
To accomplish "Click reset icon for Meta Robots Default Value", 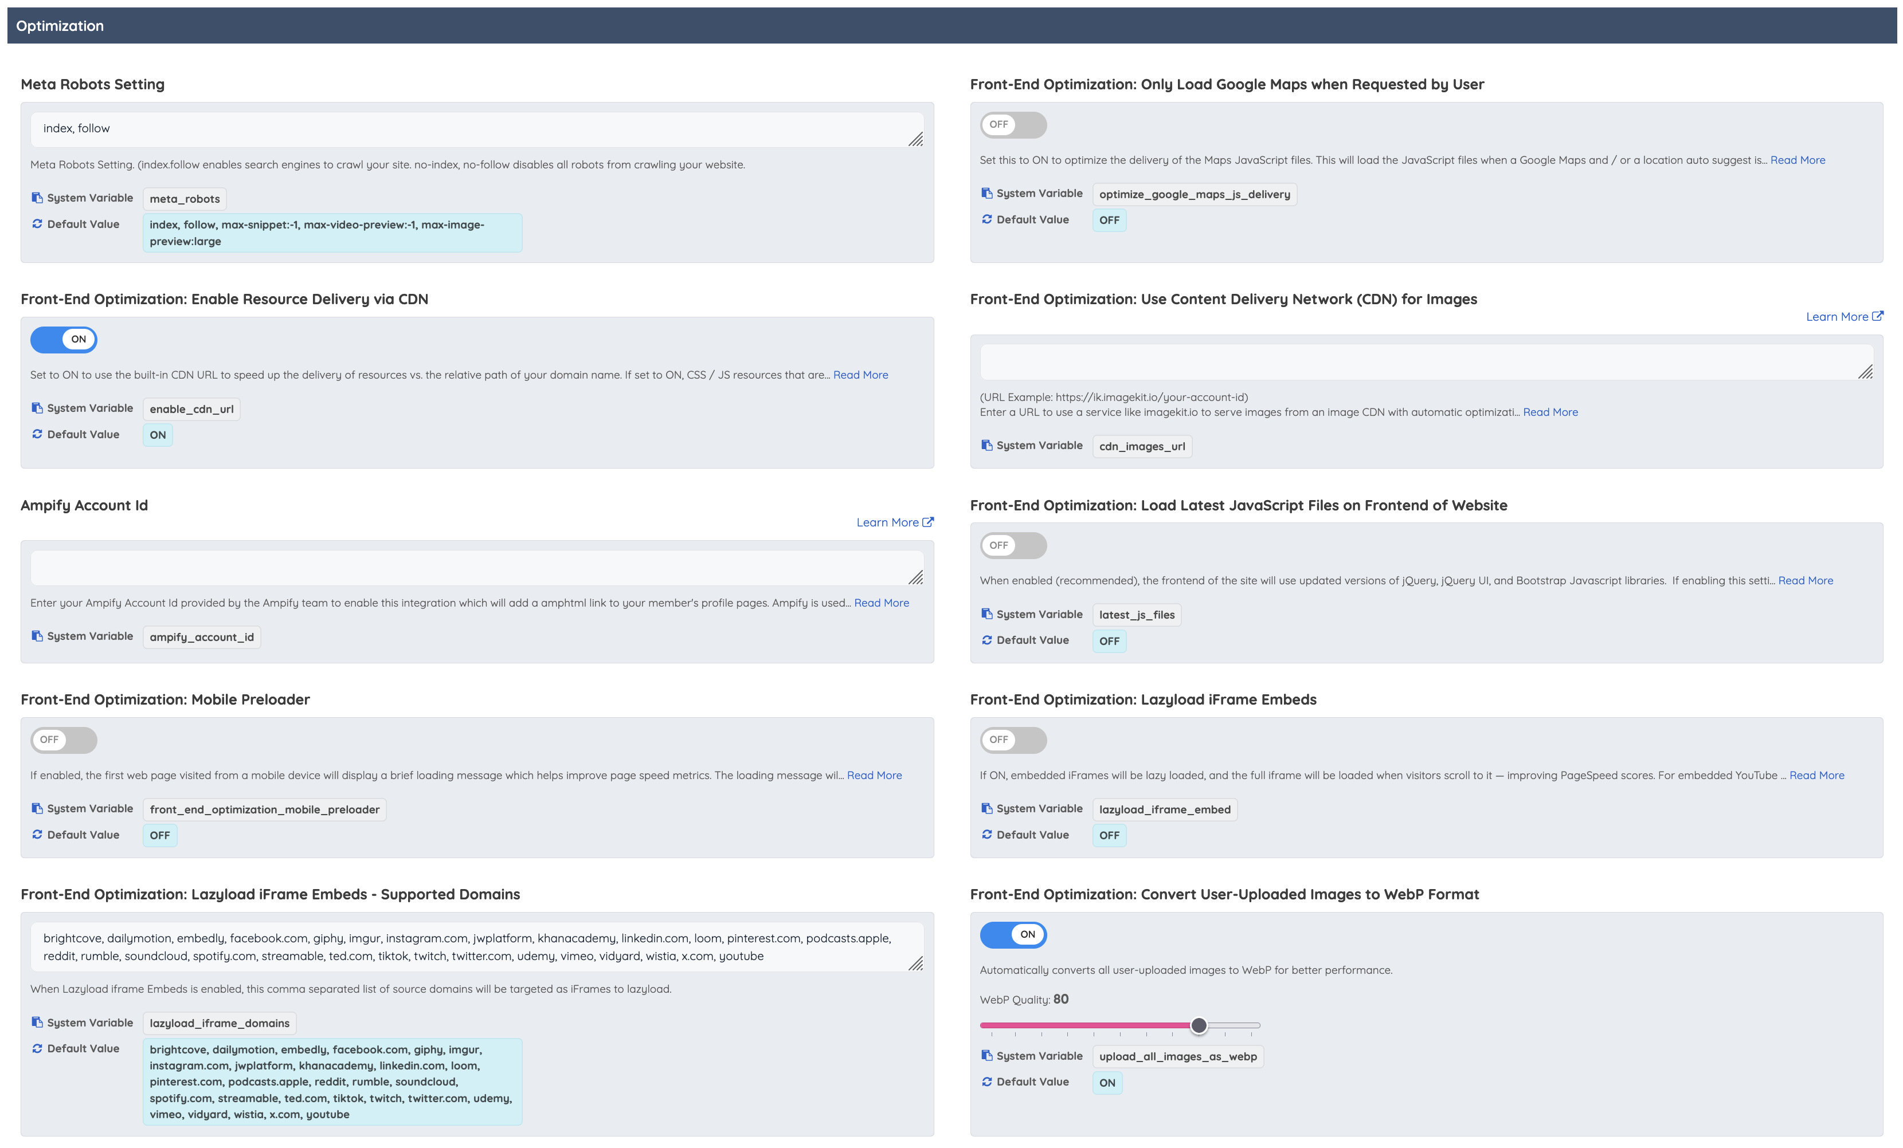I will (37, 224).
